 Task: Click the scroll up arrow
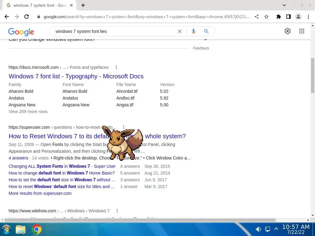click(x=313, y=26)
